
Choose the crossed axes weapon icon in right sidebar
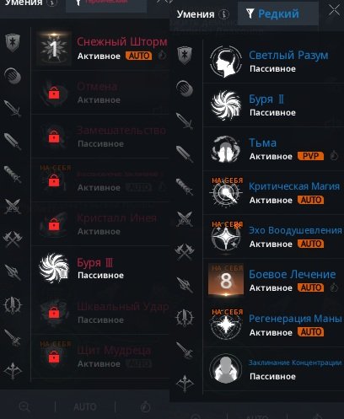click(185, 251)
